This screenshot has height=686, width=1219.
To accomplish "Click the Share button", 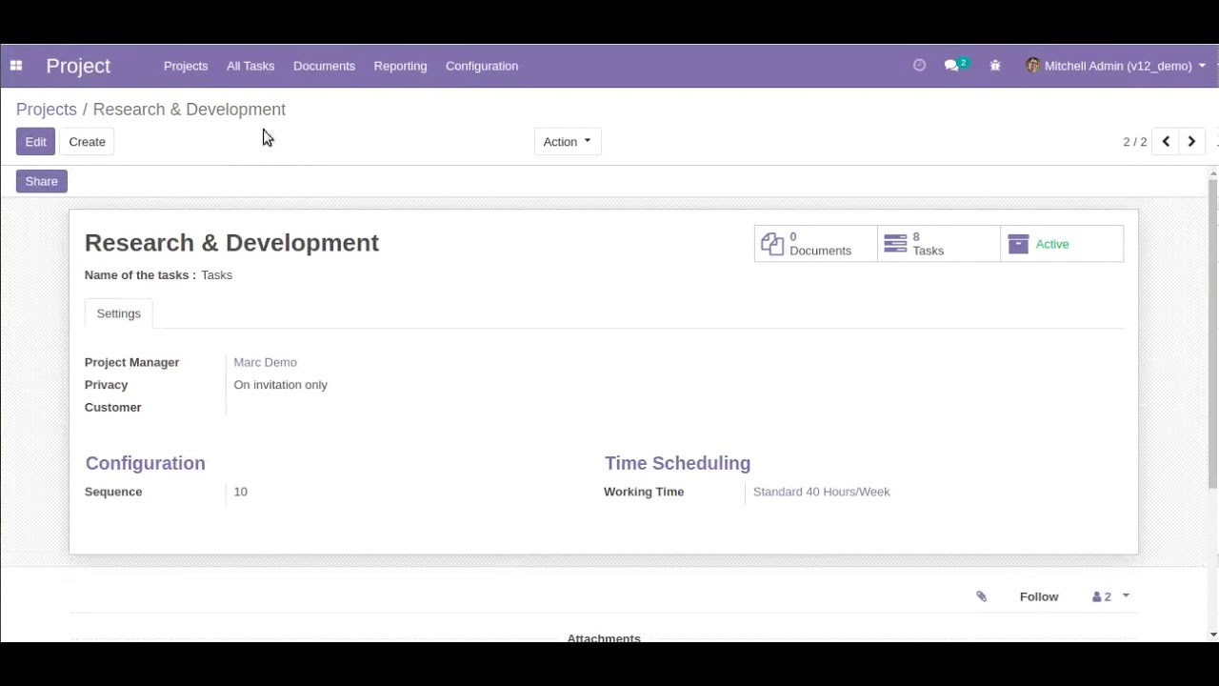I will coord(41,181).
